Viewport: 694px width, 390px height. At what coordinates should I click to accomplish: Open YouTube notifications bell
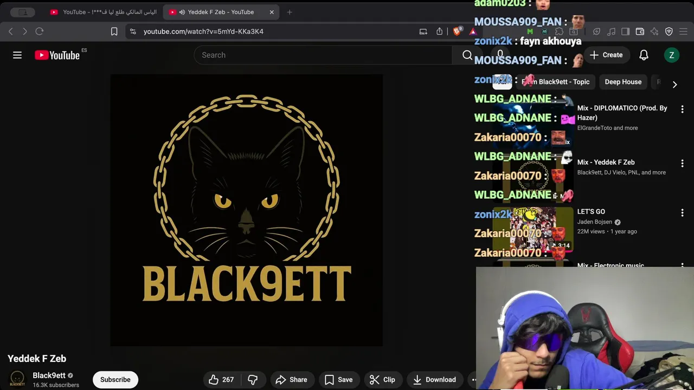(x=644, y=55)
